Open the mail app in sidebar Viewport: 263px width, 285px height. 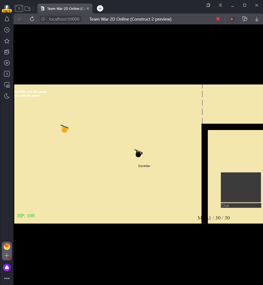click(x=7, y=247)
